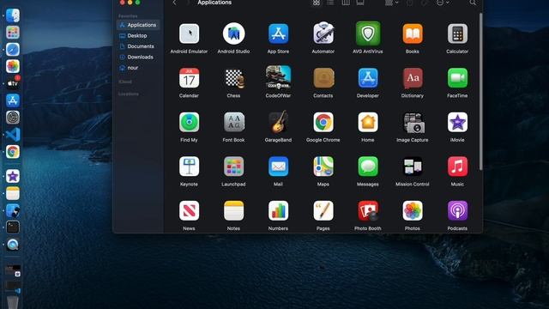Select the Image Capture app icon
549x309 pixels.
413,123
